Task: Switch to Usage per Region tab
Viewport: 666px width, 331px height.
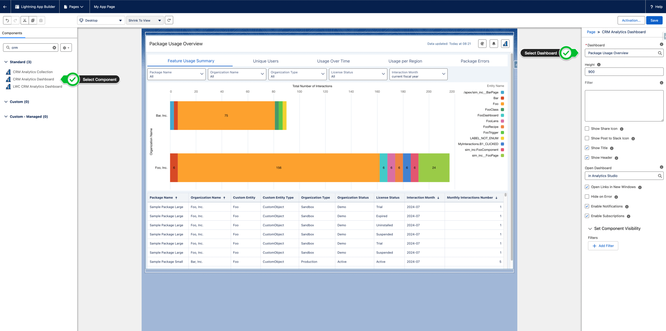Action: pos(405,61)
